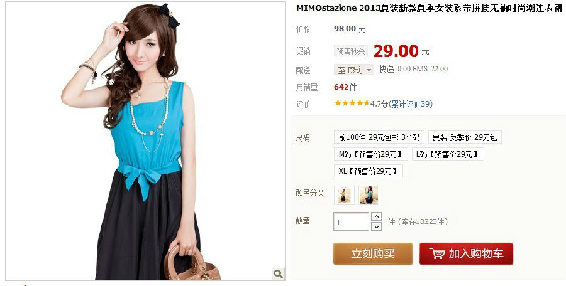Decrease quantity with the down arrow

tap(377, 226)
